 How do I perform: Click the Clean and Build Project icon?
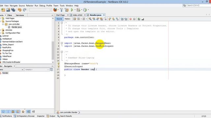67,10
